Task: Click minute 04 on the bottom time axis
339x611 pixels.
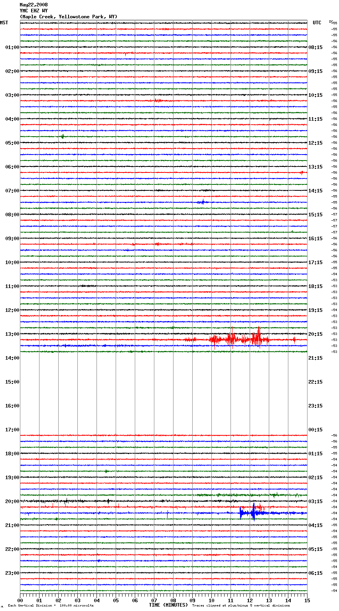Action: tap(97, 600)
